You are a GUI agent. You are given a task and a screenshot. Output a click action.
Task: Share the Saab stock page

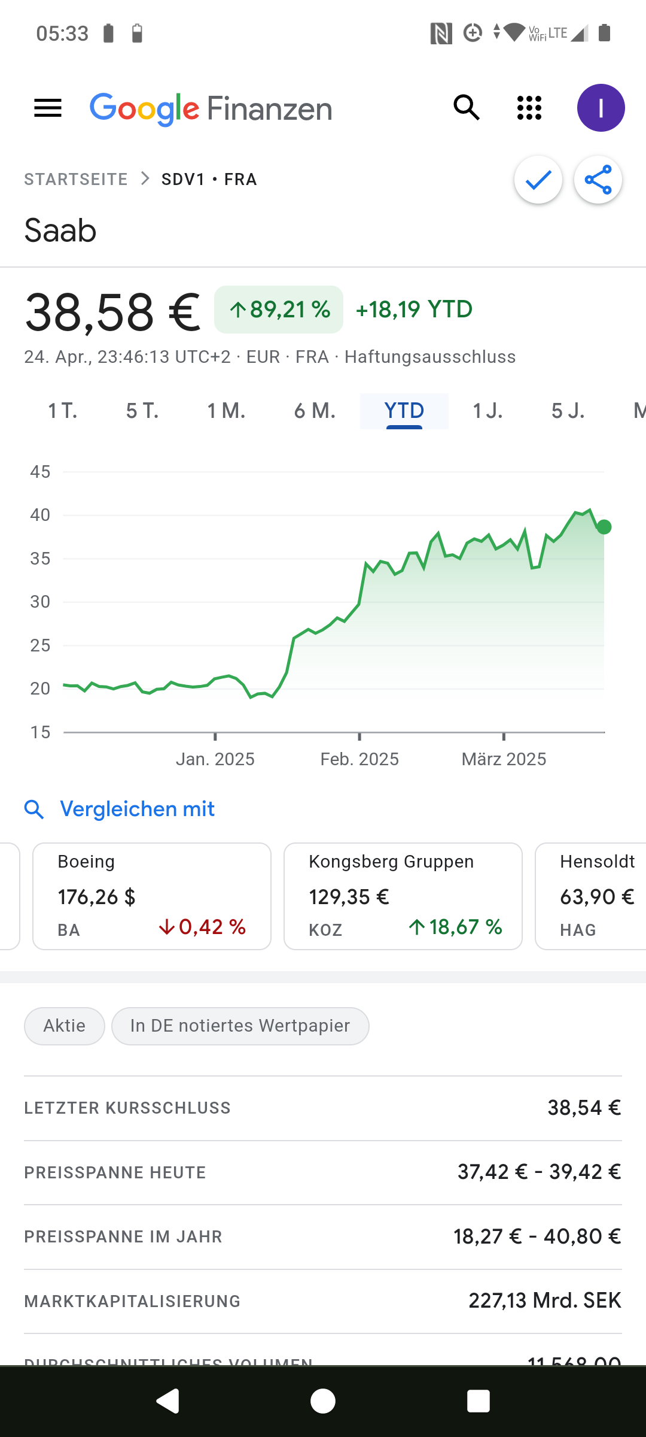click(598, 180)
